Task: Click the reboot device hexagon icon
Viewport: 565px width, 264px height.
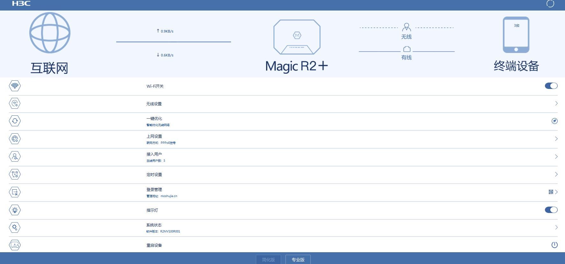Action: pos(15,245)
